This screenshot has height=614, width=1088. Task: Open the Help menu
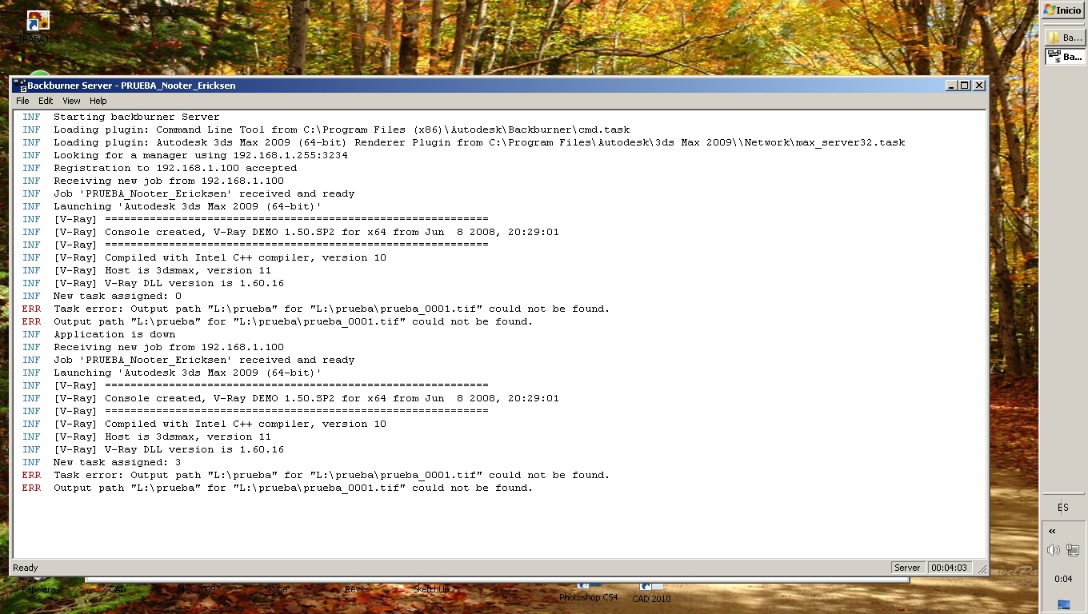click(98, 101)
